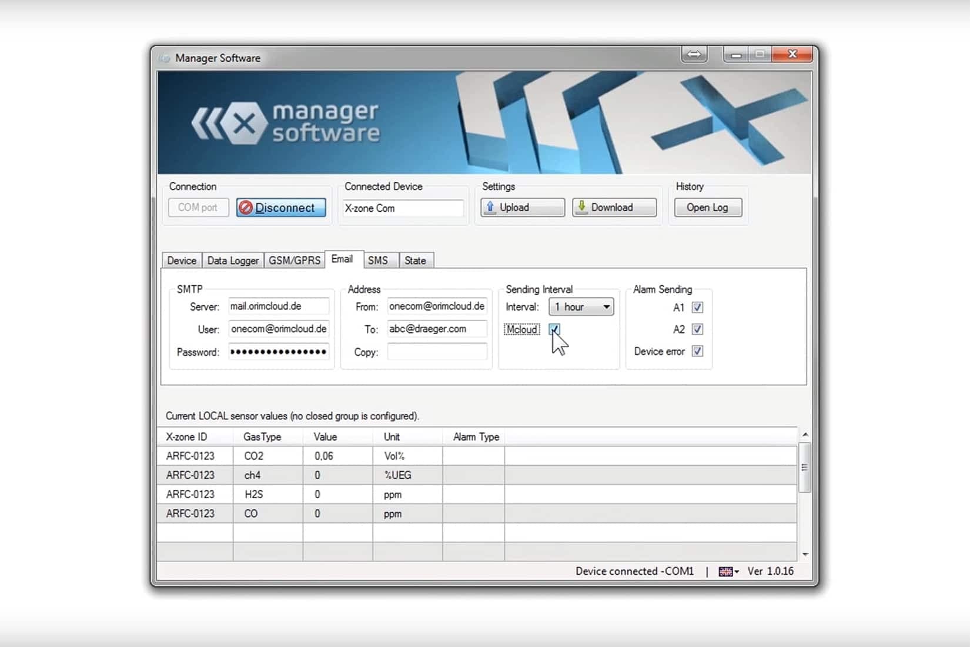The height and width of the screenshot is (647, 970).
Task: Toggle the Device error checkbox
Action: click(697, 351)
